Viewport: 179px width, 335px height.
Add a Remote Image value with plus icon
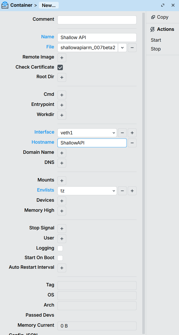tap(62, 58)
